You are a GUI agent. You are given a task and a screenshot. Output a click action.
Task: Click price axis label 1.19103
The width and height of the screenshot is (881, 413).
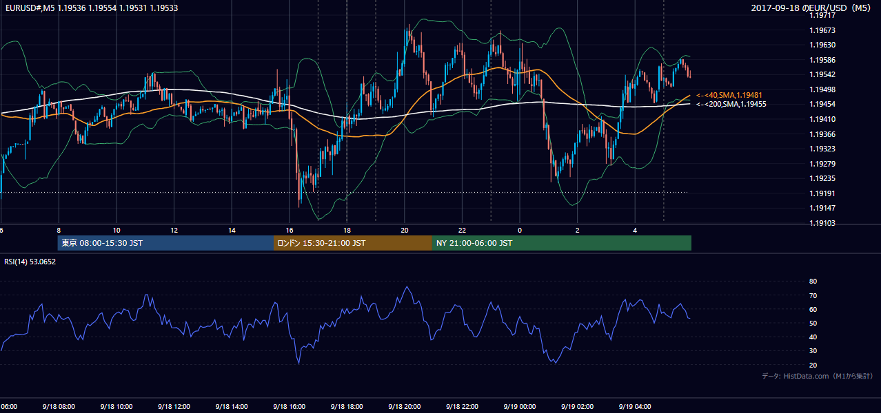(x=822, y=223)
